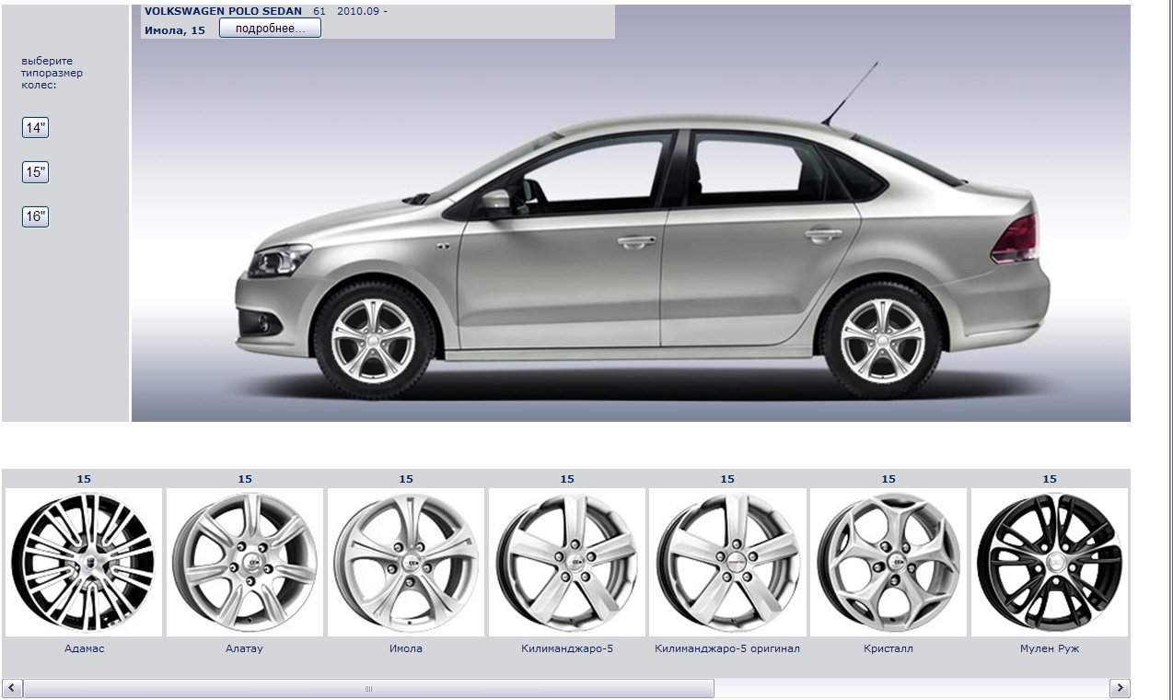
Task: Choose the 15" wheel size button
Action: point(35,172)
